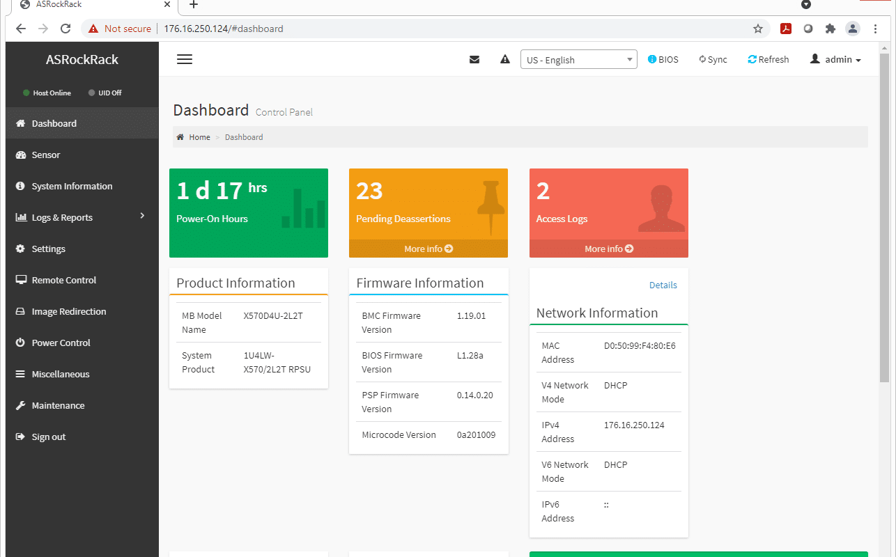Click the Sensor gauge icon
Screen dimensions: 896x557
tap(20, 155)
